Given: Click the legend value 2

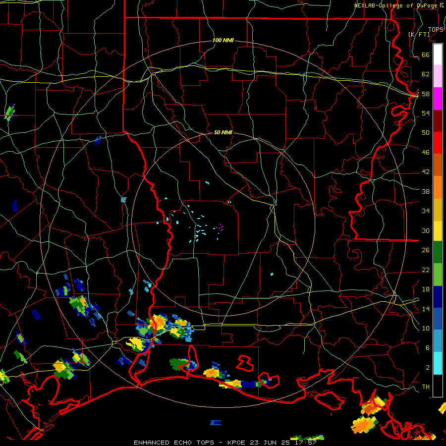Looking at the screenshot, I should [x=428, y=368].
